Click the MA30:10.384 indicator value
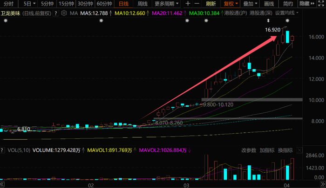The image size is (326, 188). click(x=204, y=13)
